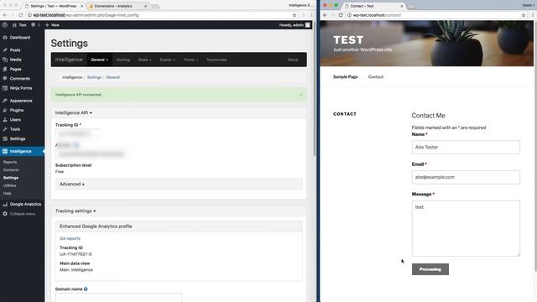This screenshot has width=537, height=302.
Task: Click Collapse menu in sidebar
Action: coord(23,214)
